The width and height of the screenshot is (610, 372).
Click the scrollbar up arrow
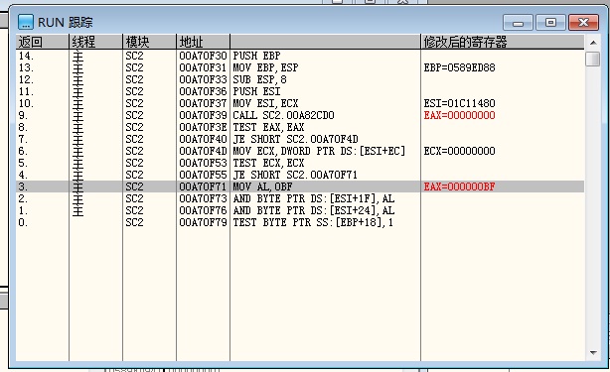593,43
